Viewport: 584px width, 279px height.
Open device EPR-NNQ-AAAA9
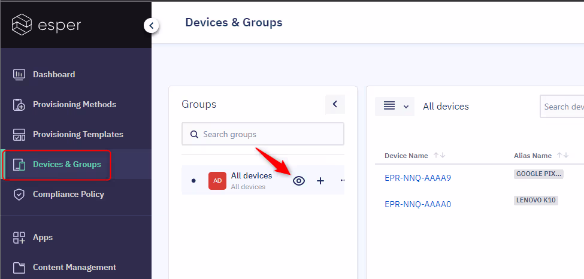click(x=417, y=178)
